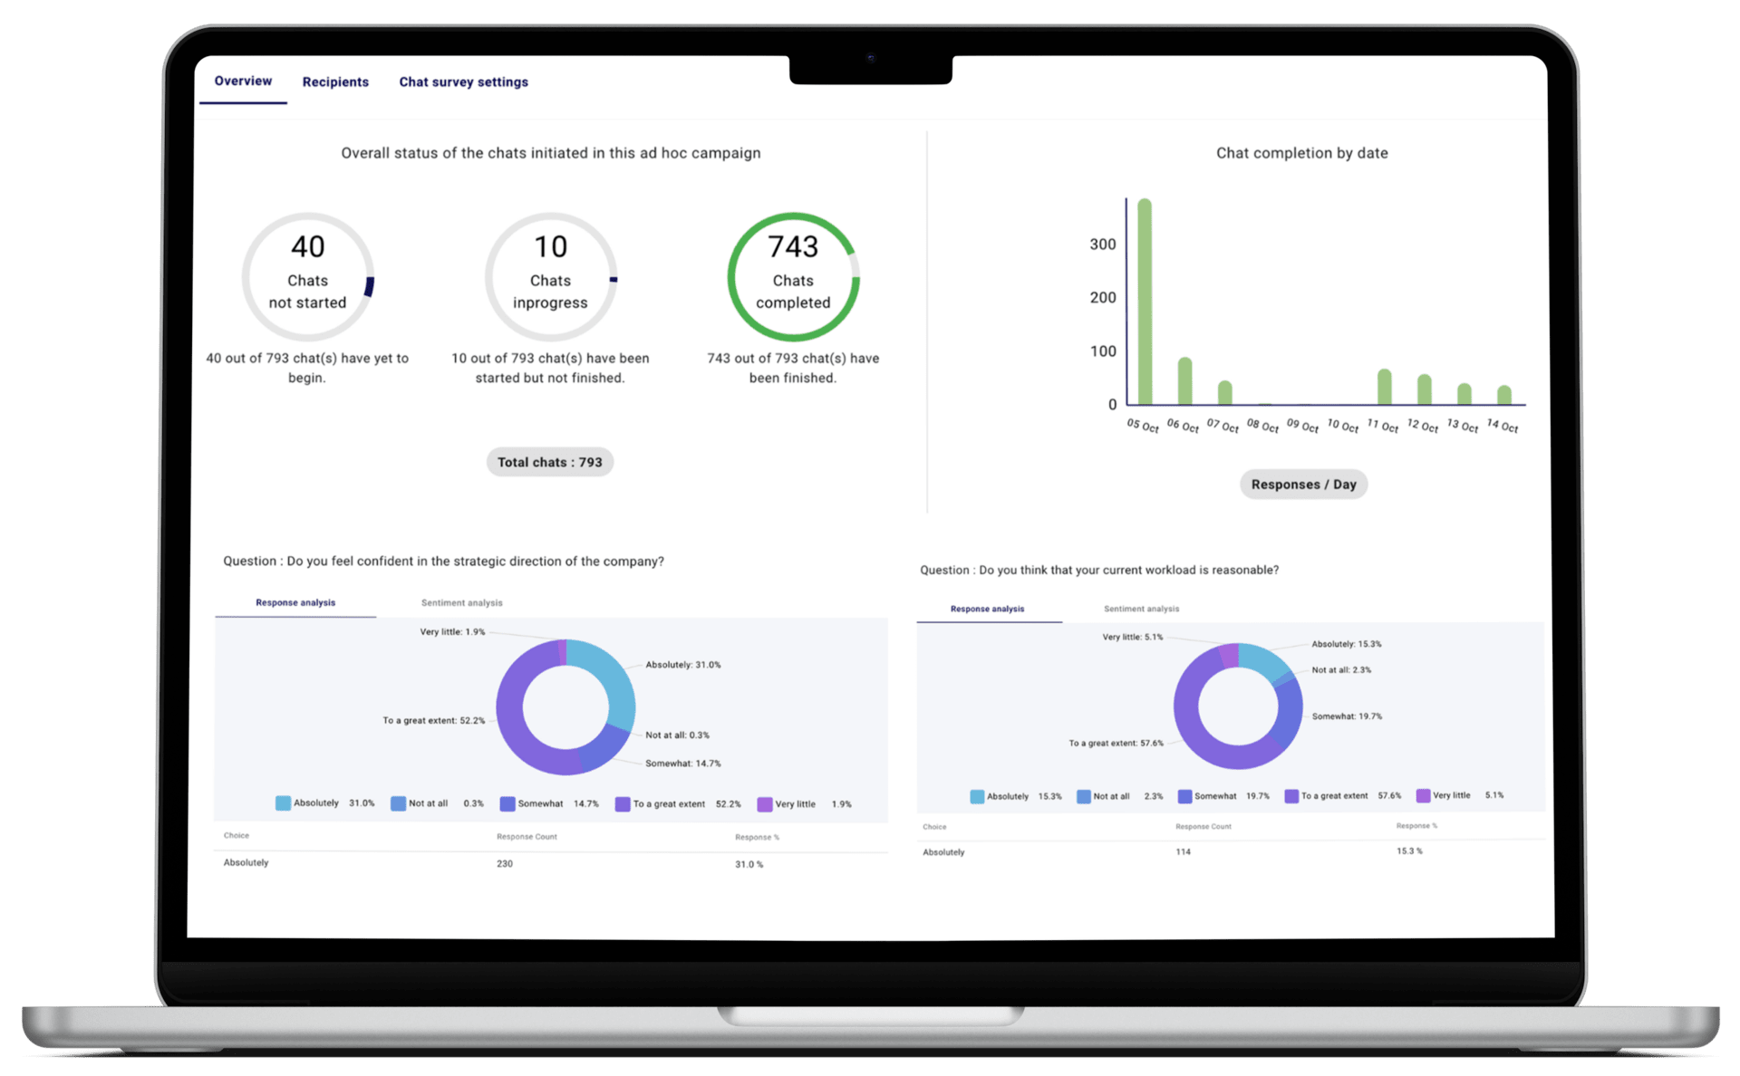The width and height of the screenshot is (1740, 1076).
Task: Click the 743 Chats completed gauge
Action: (793, 277)
